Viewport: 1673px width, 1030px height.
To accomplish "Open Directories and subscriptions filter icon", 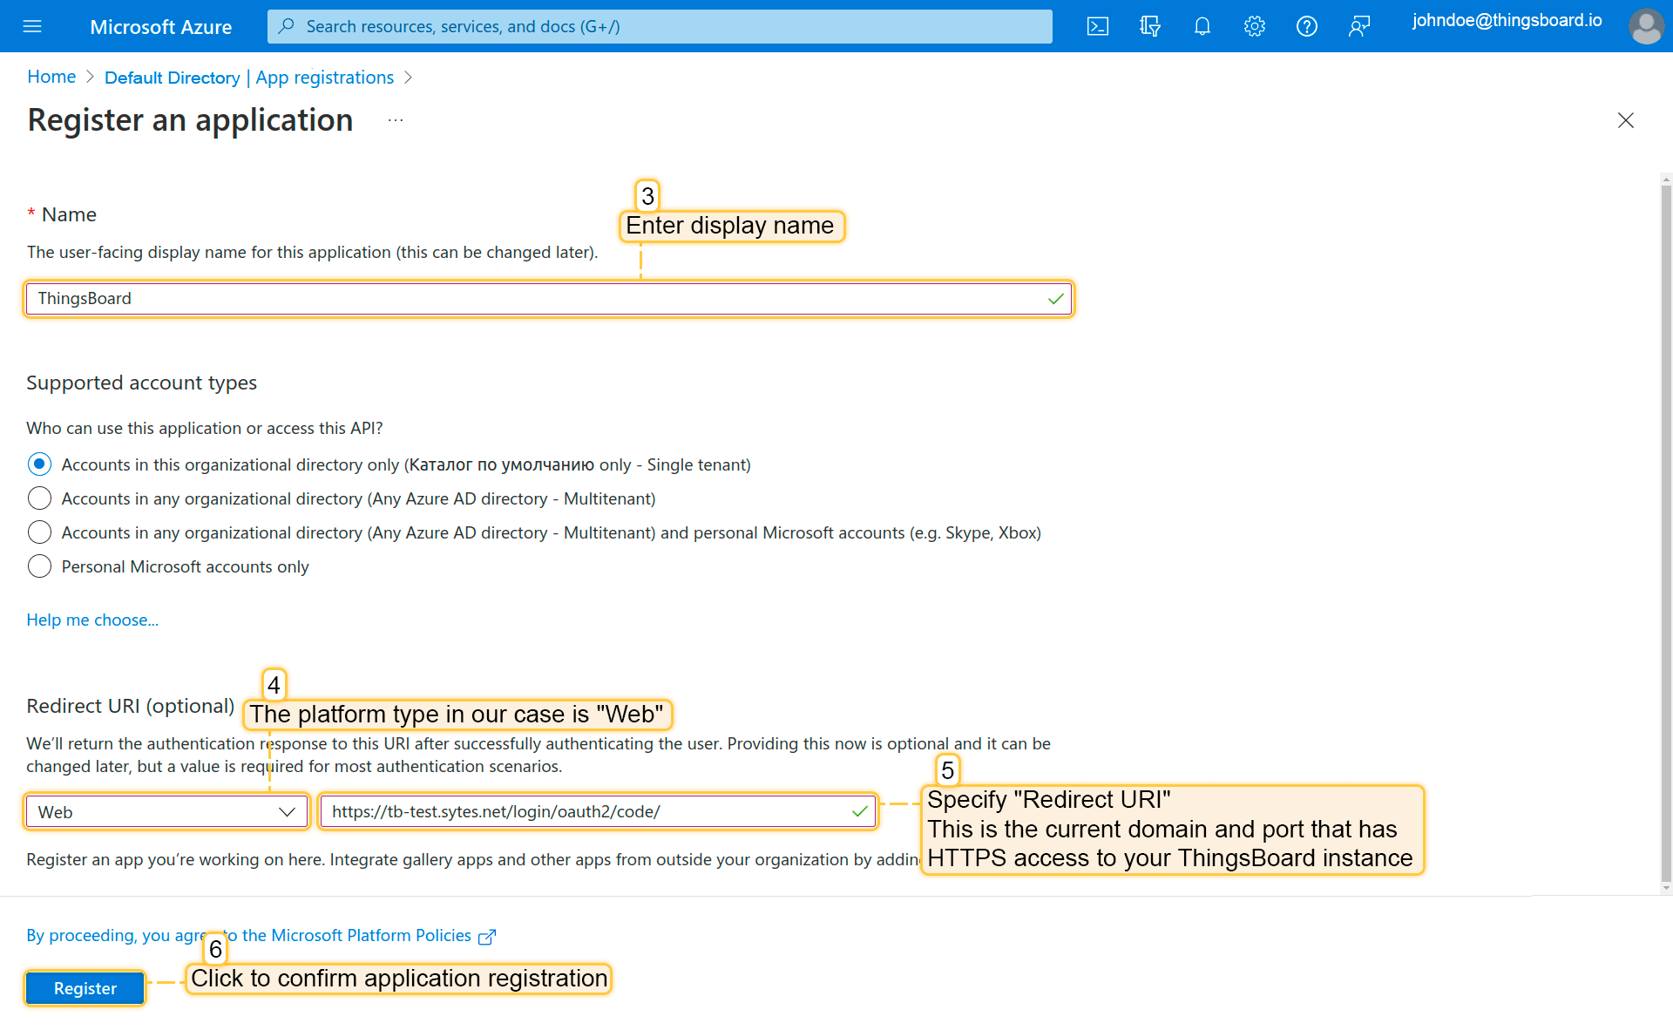I will click(1149, 26).
